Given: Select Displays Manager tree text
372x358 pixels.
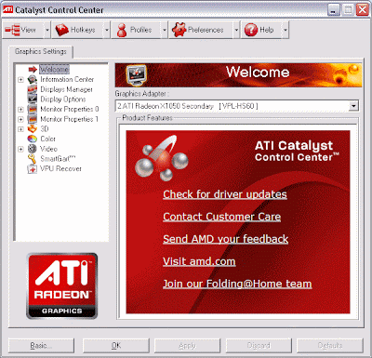Looking at the screenshot, I should click(66, 89).
